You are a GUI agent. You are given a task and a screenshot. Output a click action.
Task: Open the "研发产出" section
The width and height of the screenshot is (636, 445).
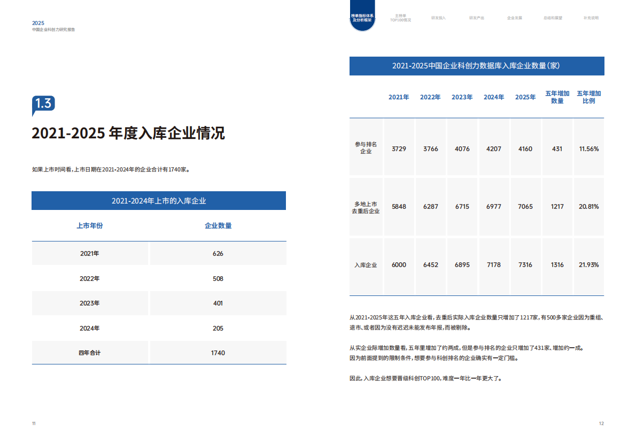tap(476, 17)
